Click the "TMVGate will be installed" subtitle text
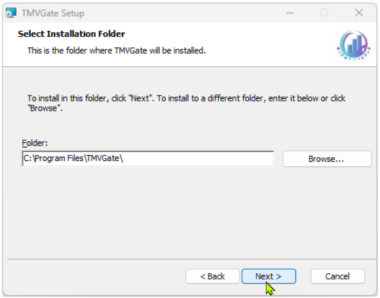The height and width of the screenshot is (298, 380). pos(160,50)
